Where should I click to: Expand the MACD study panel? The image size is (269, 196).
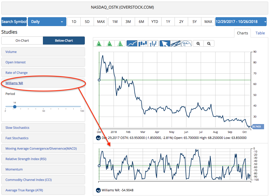43,149
